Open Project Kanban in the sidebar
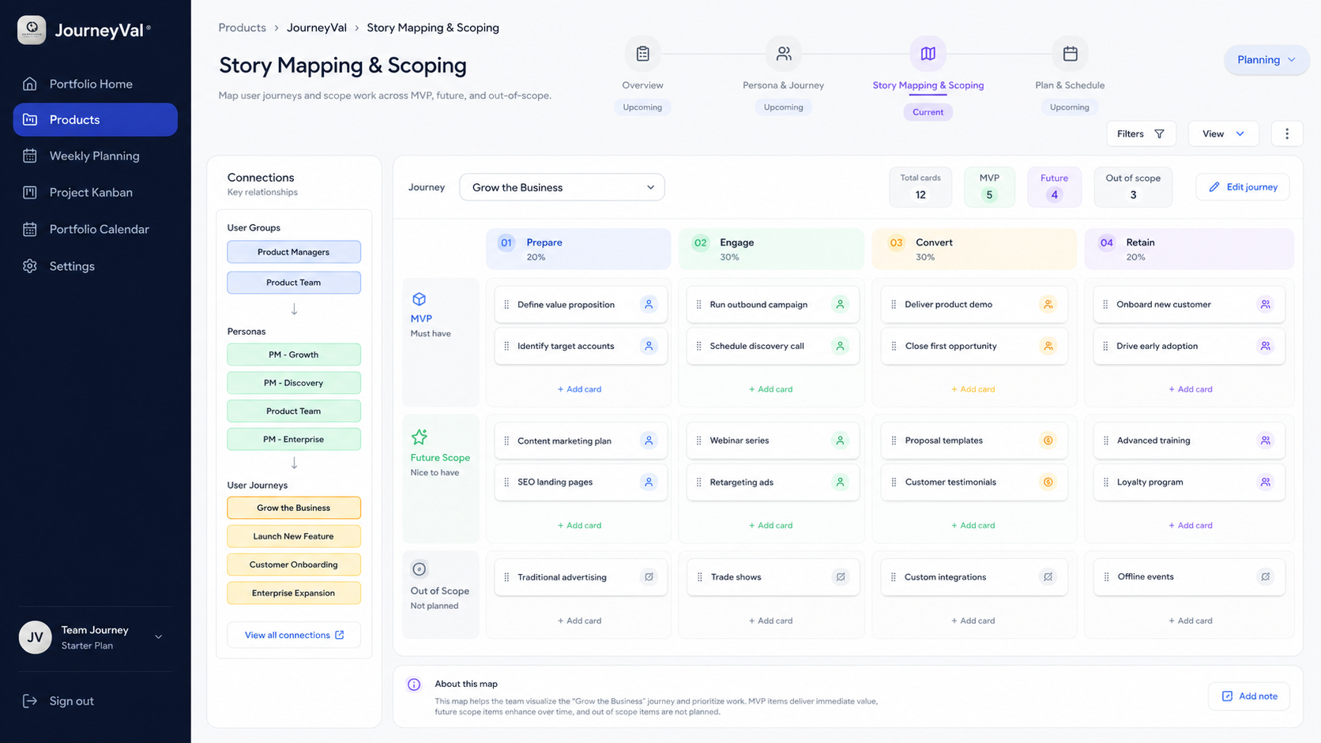The height and width of the screenshot is (743, 1321). click(x=95, y=192)
